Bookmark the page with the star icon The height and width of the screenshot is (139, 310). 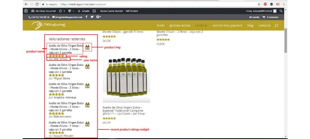(x=259, y=4)
